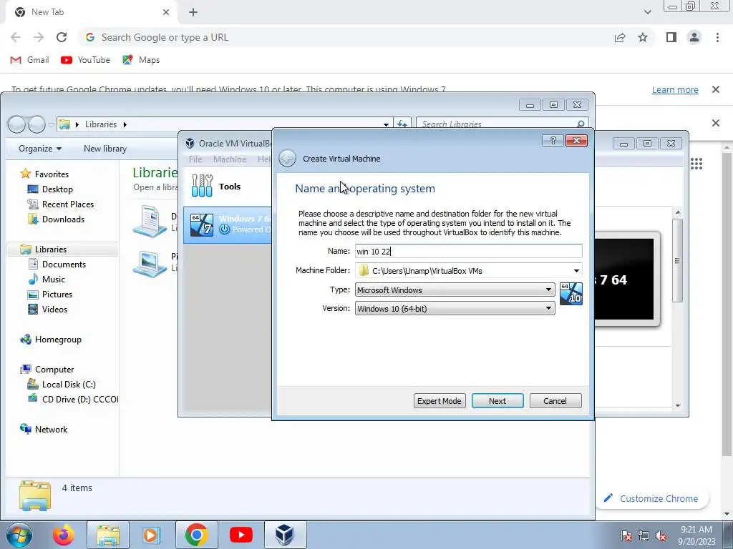Click the Next button in Create Virtual Machine
The width and height of the screenshot is (733, 549).
[x=497, y=400]
